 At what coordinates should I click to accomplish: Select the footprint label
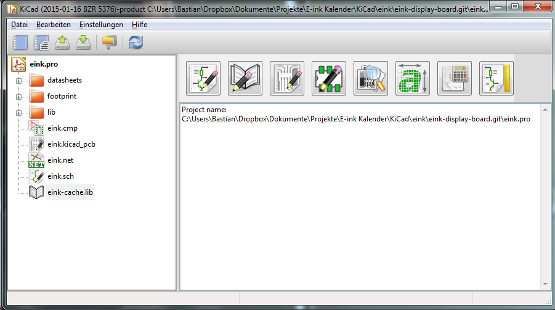[62, 96]
